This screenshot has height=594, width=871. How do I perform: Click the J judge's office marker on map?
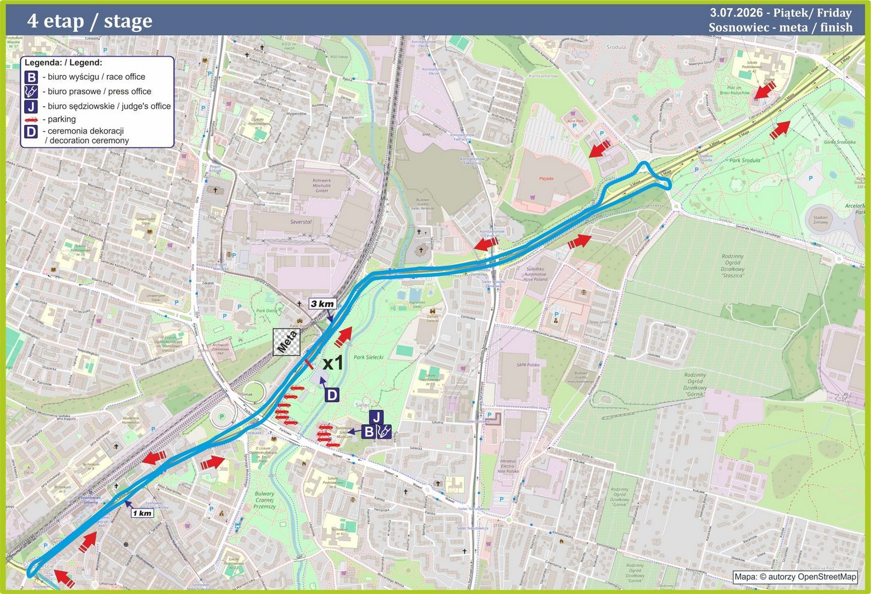[x=376, y=417]
